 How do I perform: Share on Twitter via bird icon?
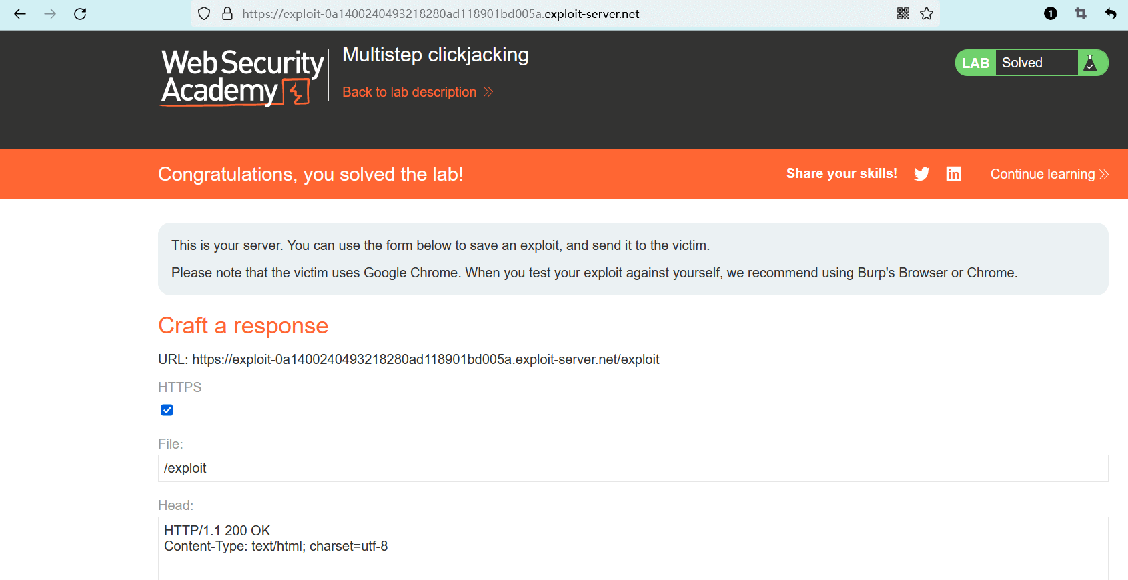point(921,174)
